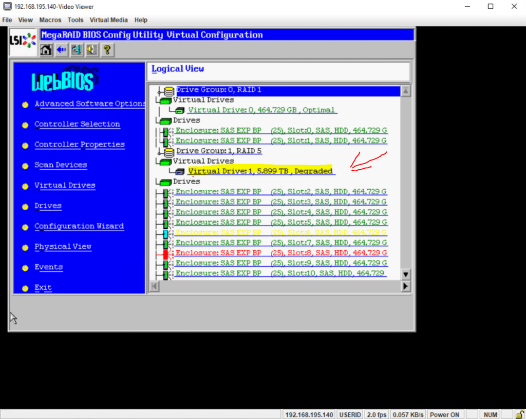The image size is (526, 419).
Task: Click the Slot:2 drive icon
Action: click(166, 193)
